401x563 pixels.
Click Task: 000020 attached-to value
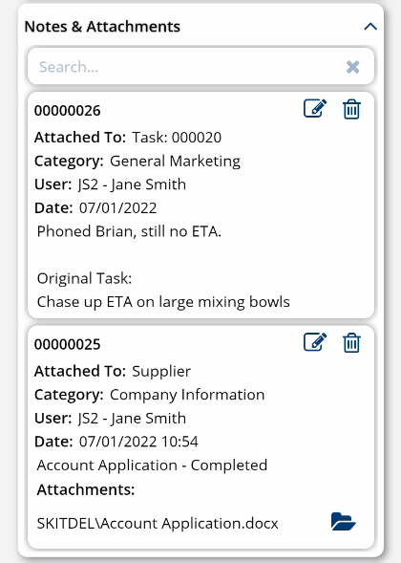click(177, 137)
